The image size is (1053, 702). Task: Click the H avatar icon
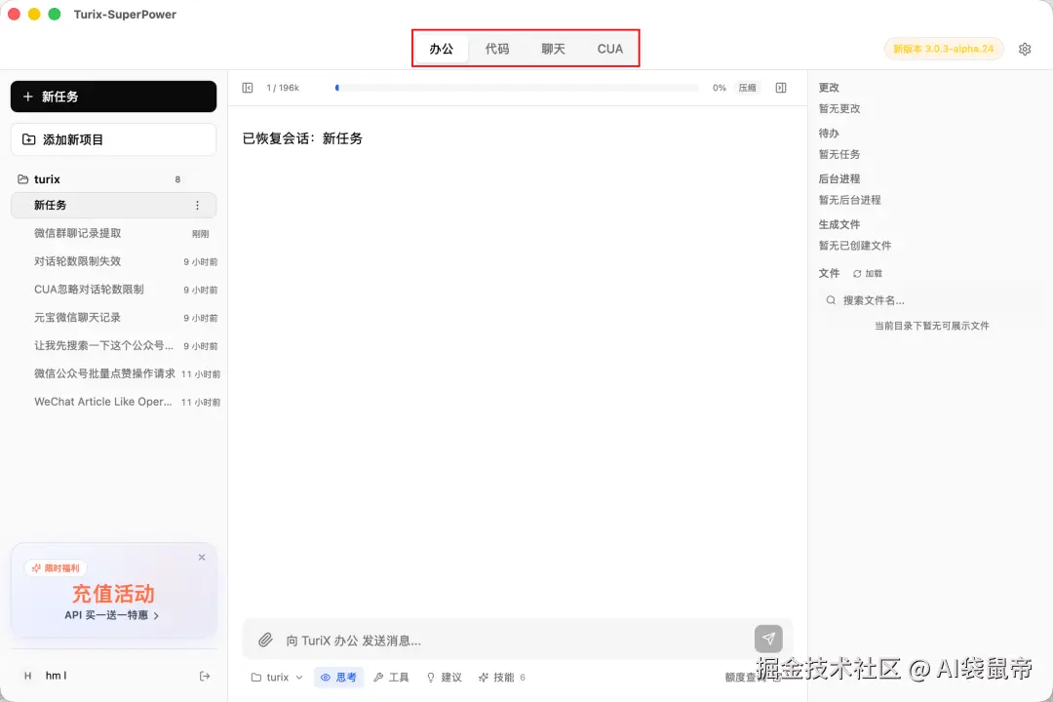(x=27, y=676)
